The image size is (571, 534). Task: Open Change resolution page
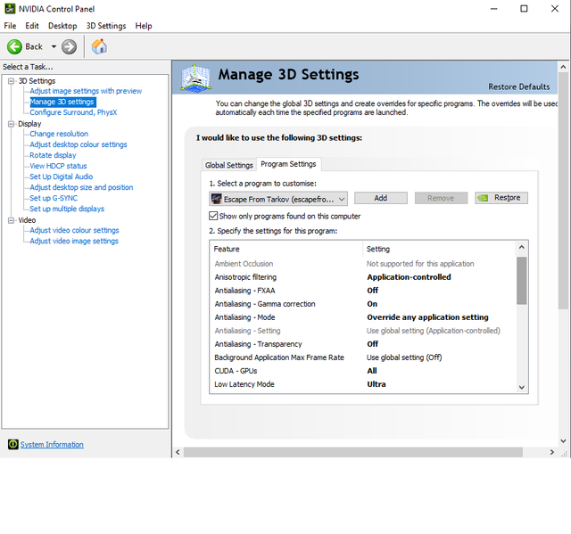click(59, 134)
